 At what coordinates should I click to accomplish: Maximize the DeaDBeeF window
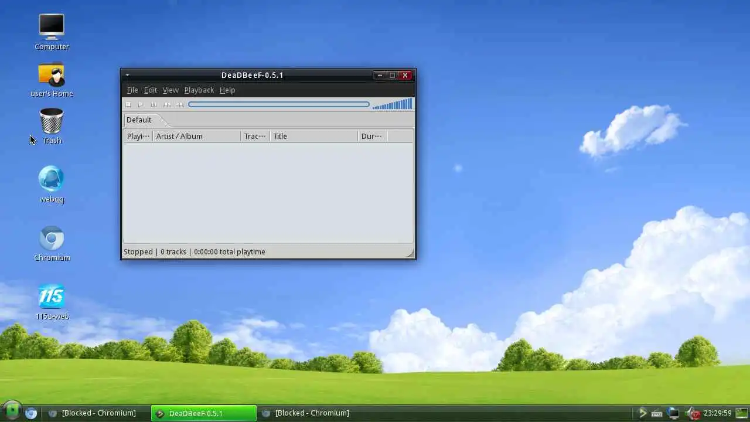pos(392,75)
